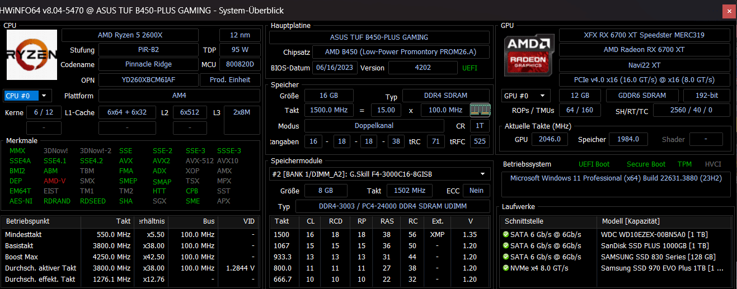This screenshot has width=737, height=289.
Task: Click the 12 nm process value
Action: click(240, 35)
